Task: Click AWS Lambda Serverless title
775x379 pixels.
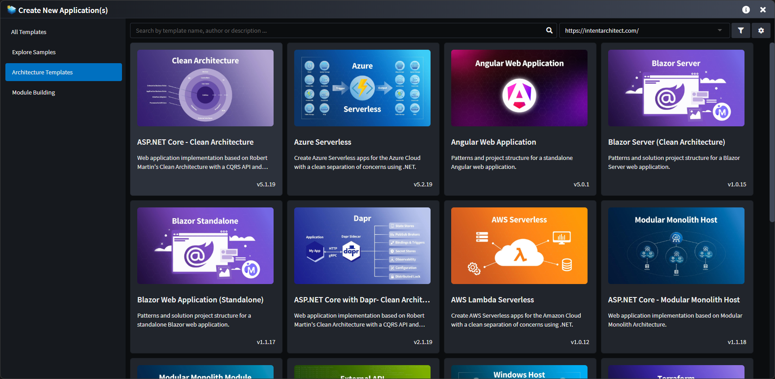Action: coord(492,300)
